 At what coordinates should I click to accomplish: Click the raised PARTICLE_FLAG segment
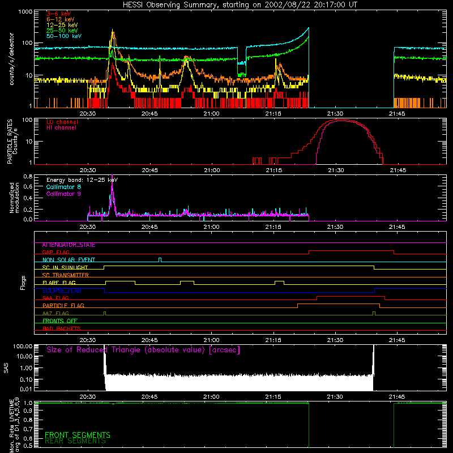(339, 304)
